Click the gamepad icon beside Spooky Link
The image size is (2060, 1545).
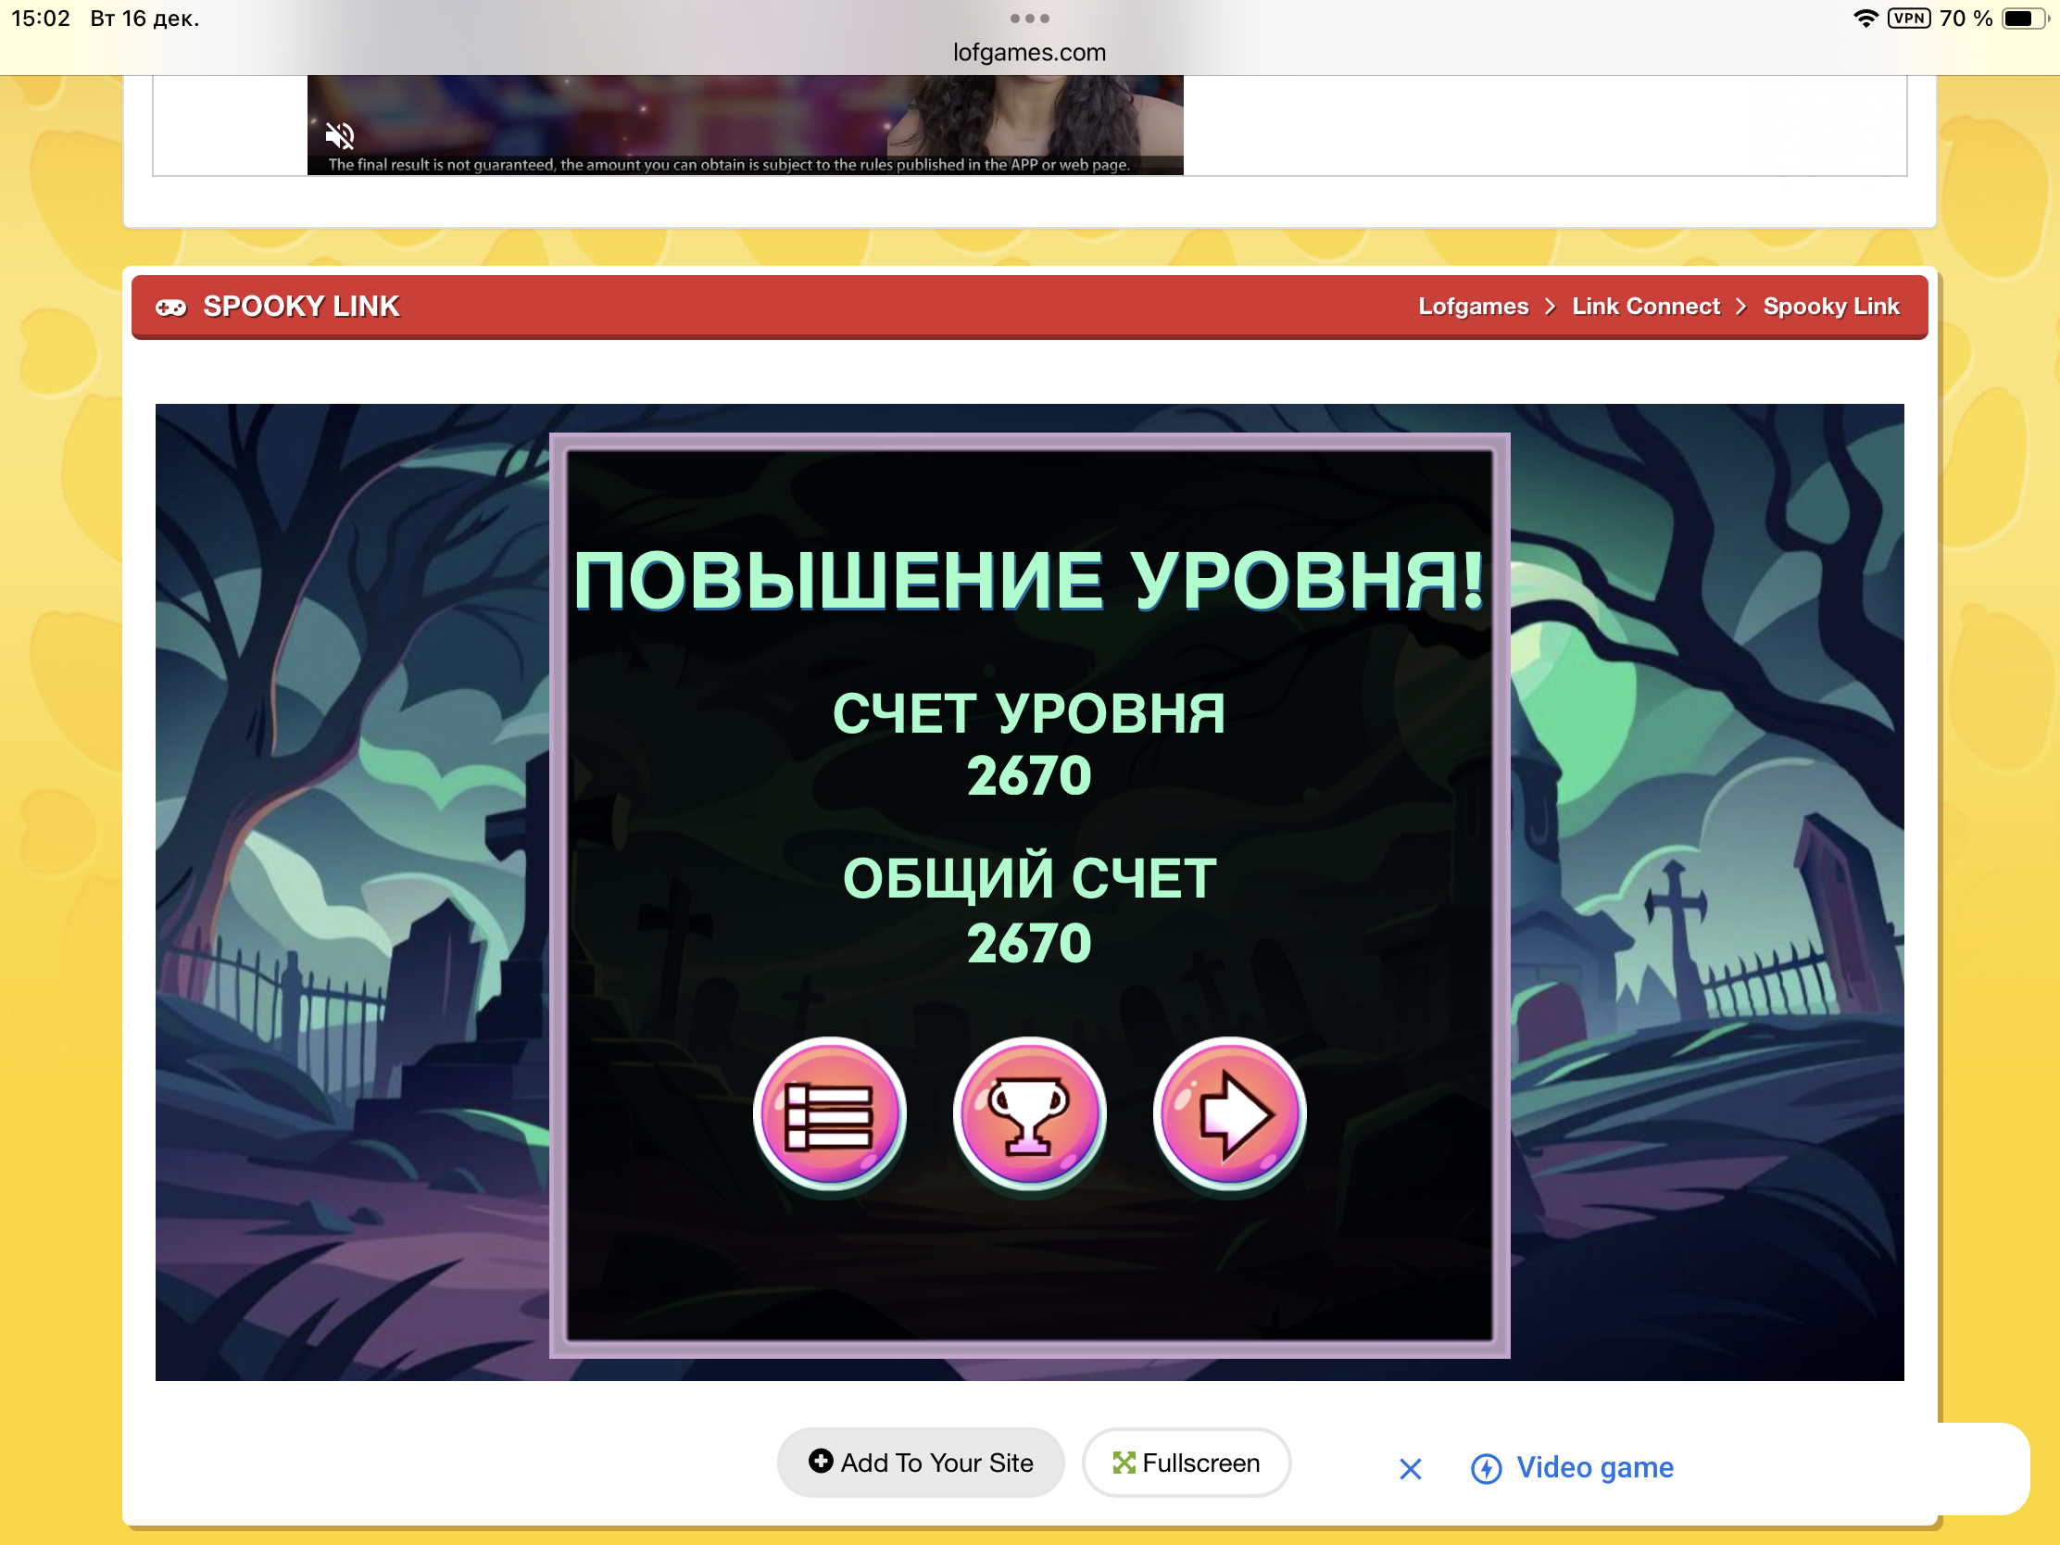click(x=170, y=308)
